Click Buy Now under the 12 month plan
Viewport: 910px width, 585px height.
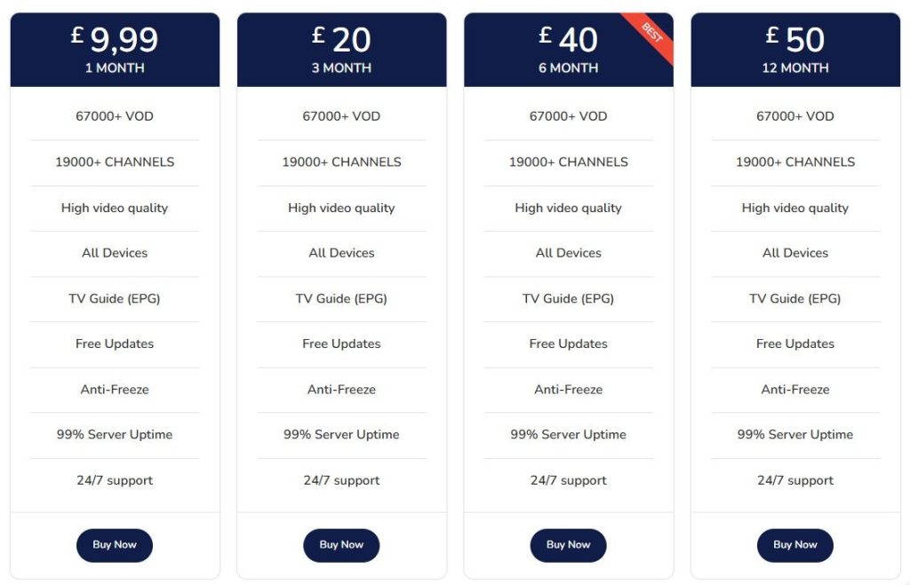[x=794, y=545]
